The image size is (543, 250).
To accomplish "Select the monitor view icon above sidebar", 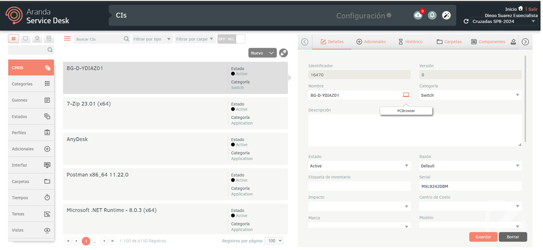I will (26, 39).
